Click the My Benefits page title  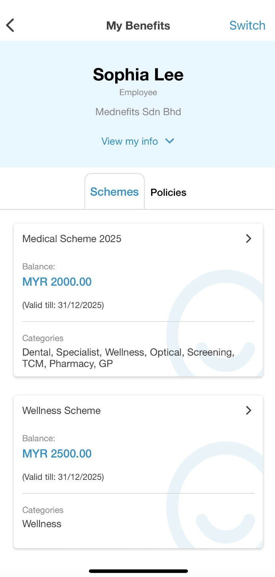click(138, 26)
